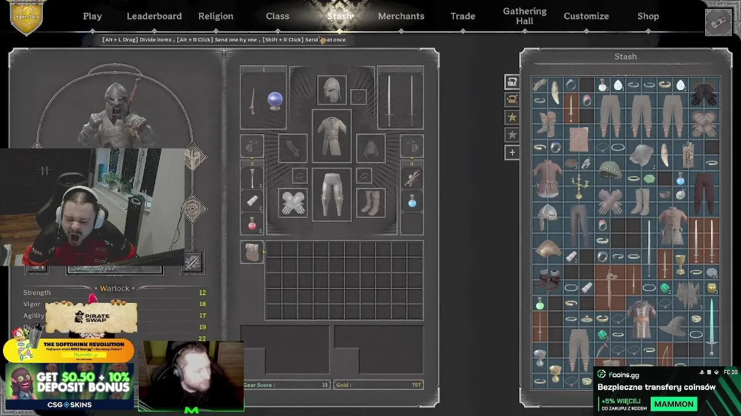
Task: Pick the bronze pauldron in stash
Action: (548, 250)
